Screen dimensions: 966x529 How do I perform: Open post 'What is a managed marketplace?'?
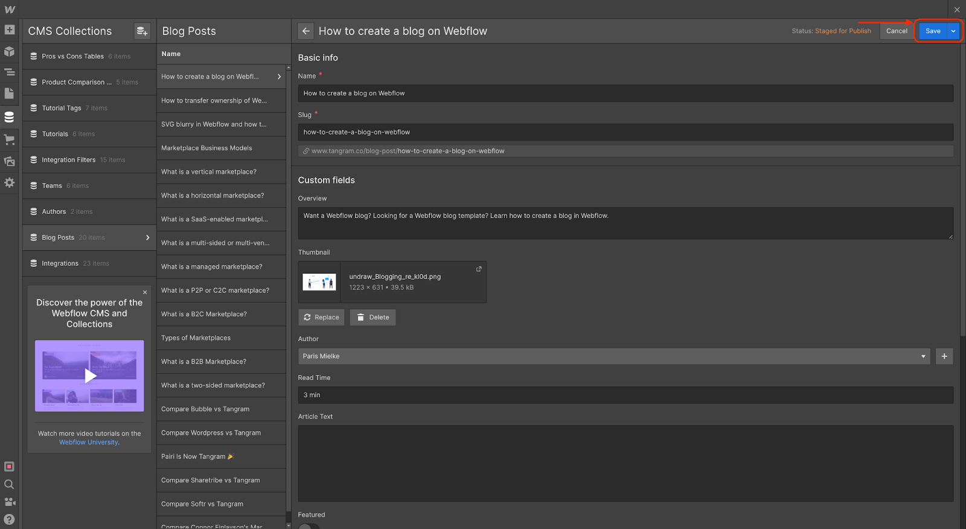pos(221,267)
